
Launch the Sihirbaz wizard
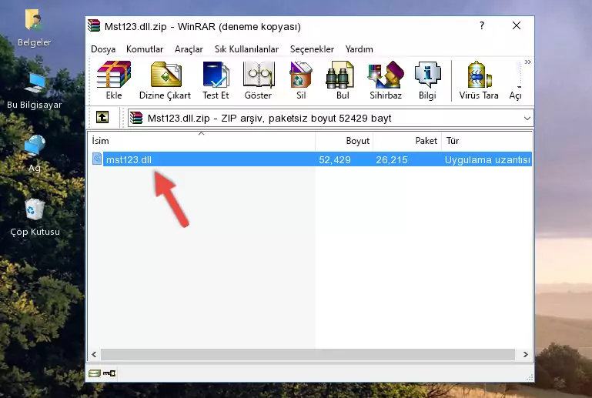coord(386,80)
